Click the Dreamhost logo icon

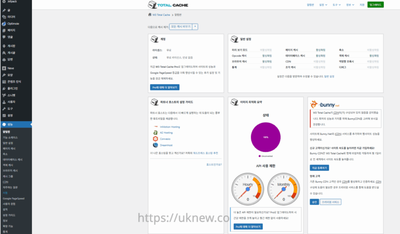tap(155, 145)
